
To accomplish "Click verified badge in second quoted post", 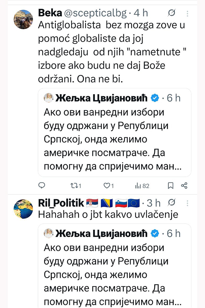I will point(155,234).
